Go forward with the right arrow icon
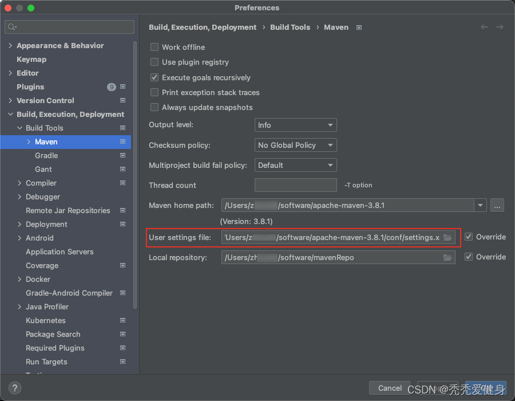 [500, 27]
